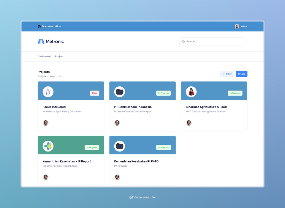This screenshot has width=285, height=208.
Task: Click the Create button
Action: [x=241, y=74]
